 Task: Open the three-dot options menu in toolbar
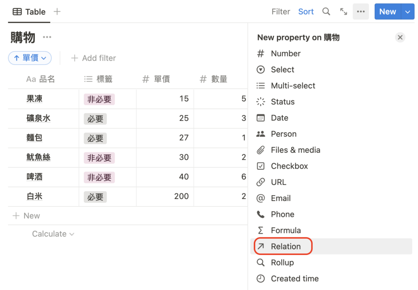pyautogui.click(x=360, y=11)
